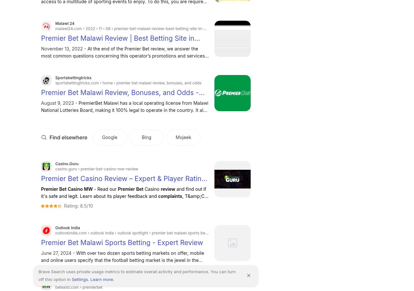The width and height of the screenshot is (414, 291).
Task: Click the outlookindia.com breadcrumb URL
Action: pos(132,233)
